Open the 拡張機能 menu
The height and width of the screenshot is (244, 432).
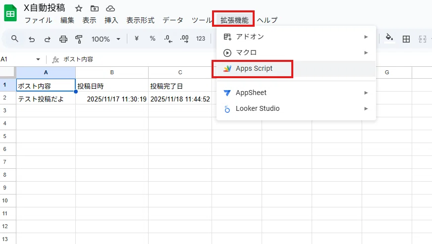coord(234,20)
